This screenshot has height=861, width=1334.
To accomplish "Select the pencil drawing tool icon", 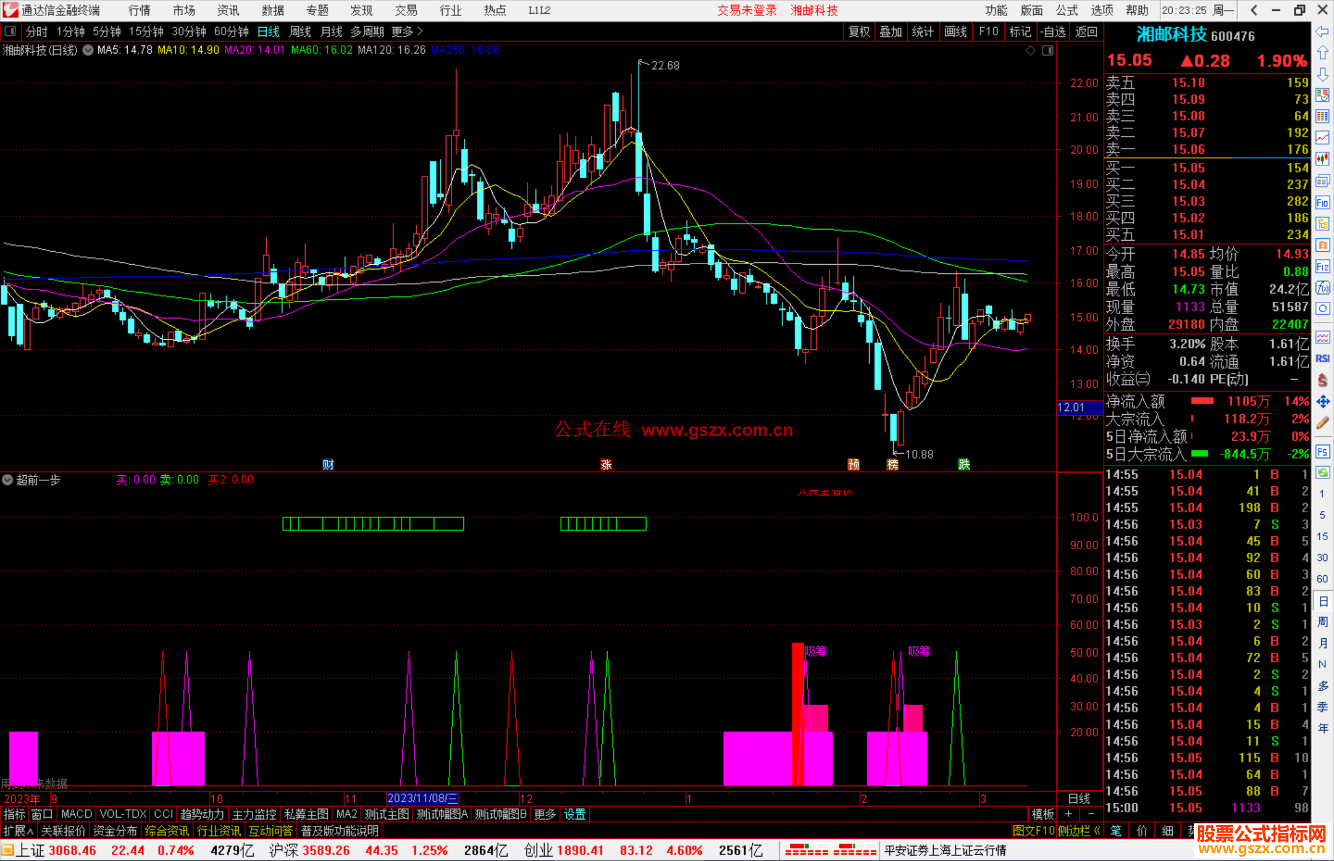I will (x=1322, y=423).
